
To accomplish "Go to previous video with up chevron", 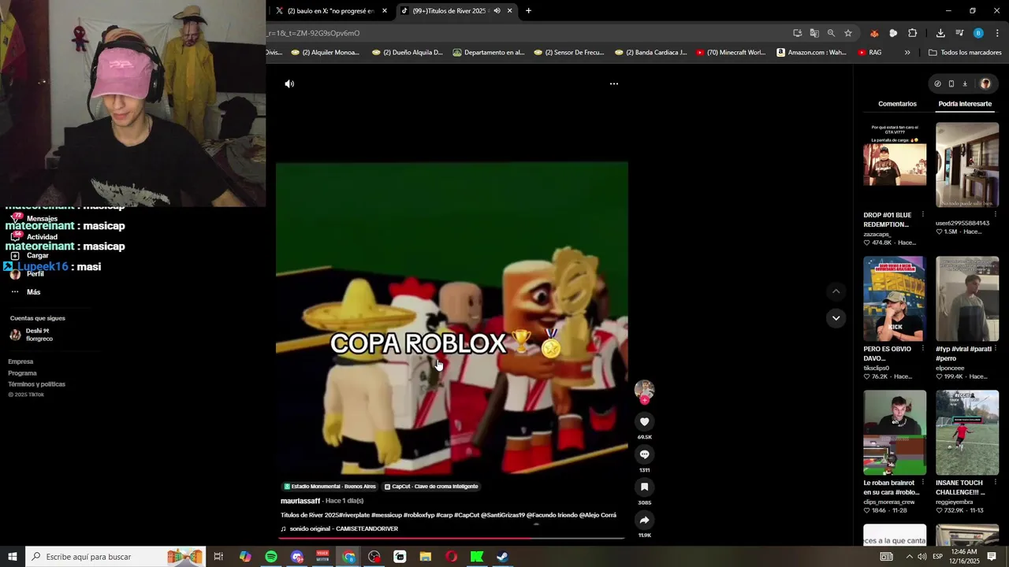I will [836, 291].
